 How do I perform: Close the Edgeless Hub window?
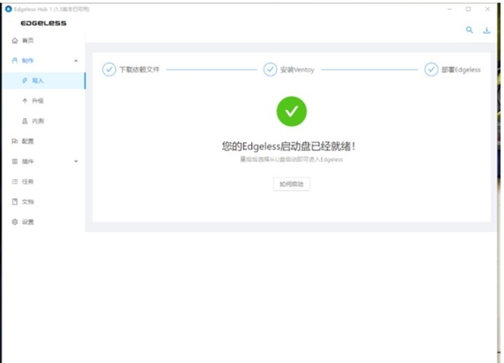(x=487, y=9)
